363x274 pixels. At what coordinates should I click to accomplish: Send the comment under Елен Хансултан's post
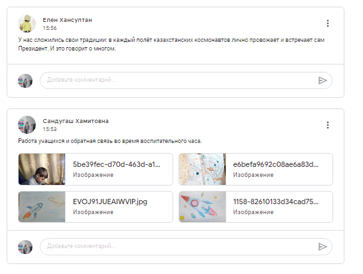pyautogui.click(x=323, y=80)
